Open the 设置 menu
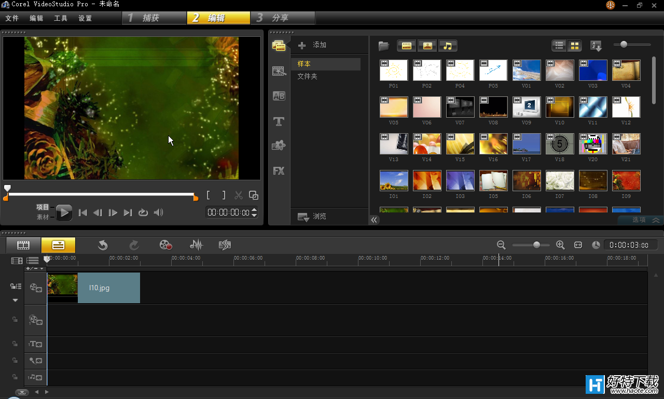 pyautogui.click(x=85, y=18)
